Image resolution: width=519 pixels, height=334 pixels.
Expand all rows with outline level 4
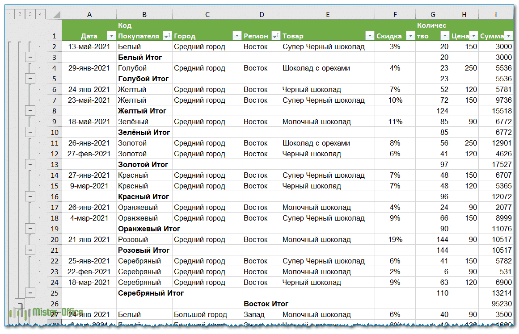[40, 14]
